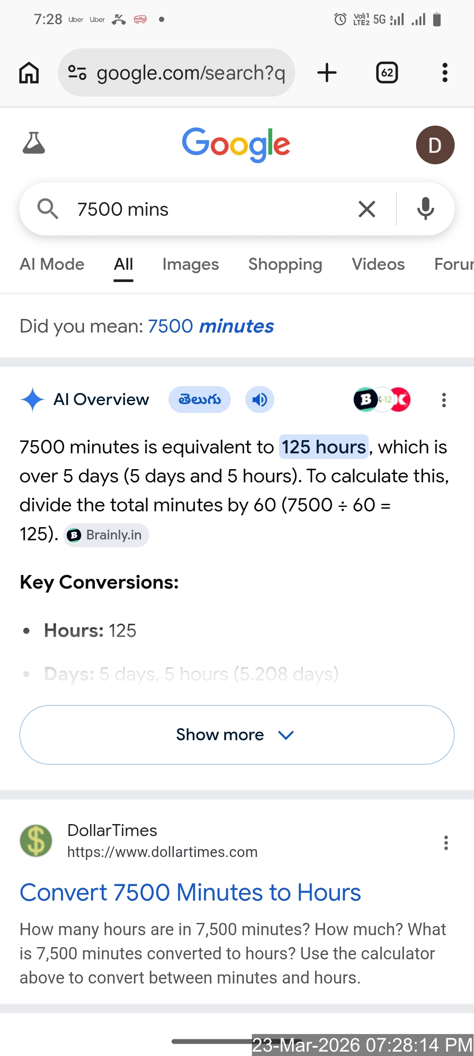Open Chrome three-dot overflow menu
The image size is (474, 1056).
(x=445, y=72)
